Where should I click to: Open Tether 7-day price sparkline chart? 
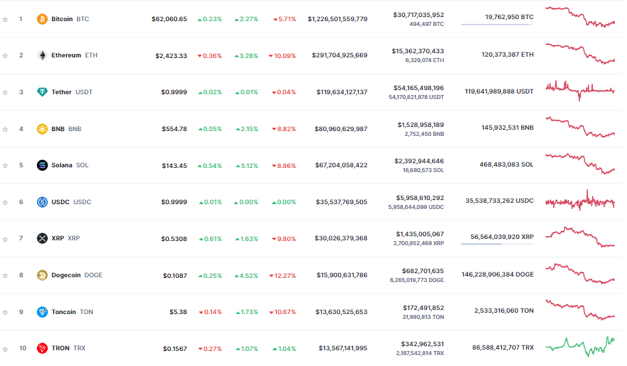pyautogui.click(x=580, y=90)
